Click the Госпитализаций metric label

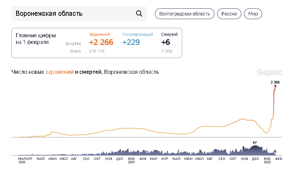(138, 35)
